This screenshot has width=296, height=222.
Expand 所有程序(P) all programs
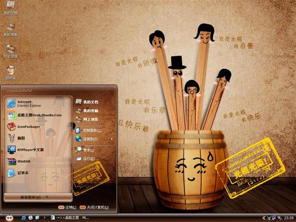coord(38,197)
